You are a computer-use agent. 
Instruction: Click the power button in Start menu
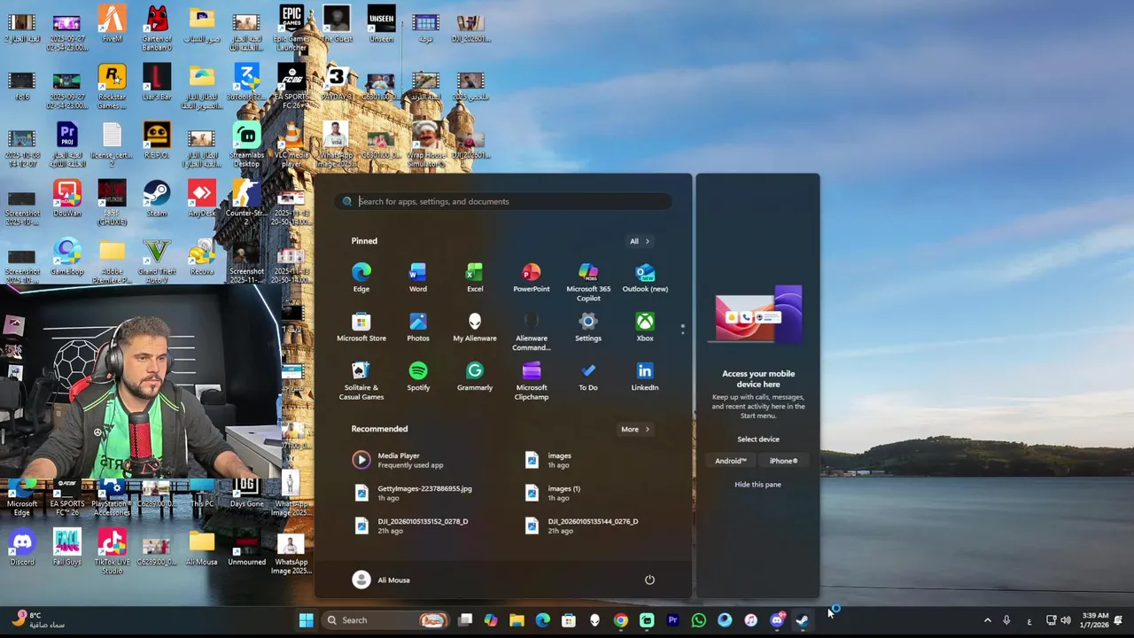click(649, 580)
